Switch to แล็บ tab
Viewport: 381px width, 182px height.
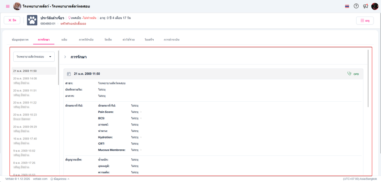tap(64, 40)
